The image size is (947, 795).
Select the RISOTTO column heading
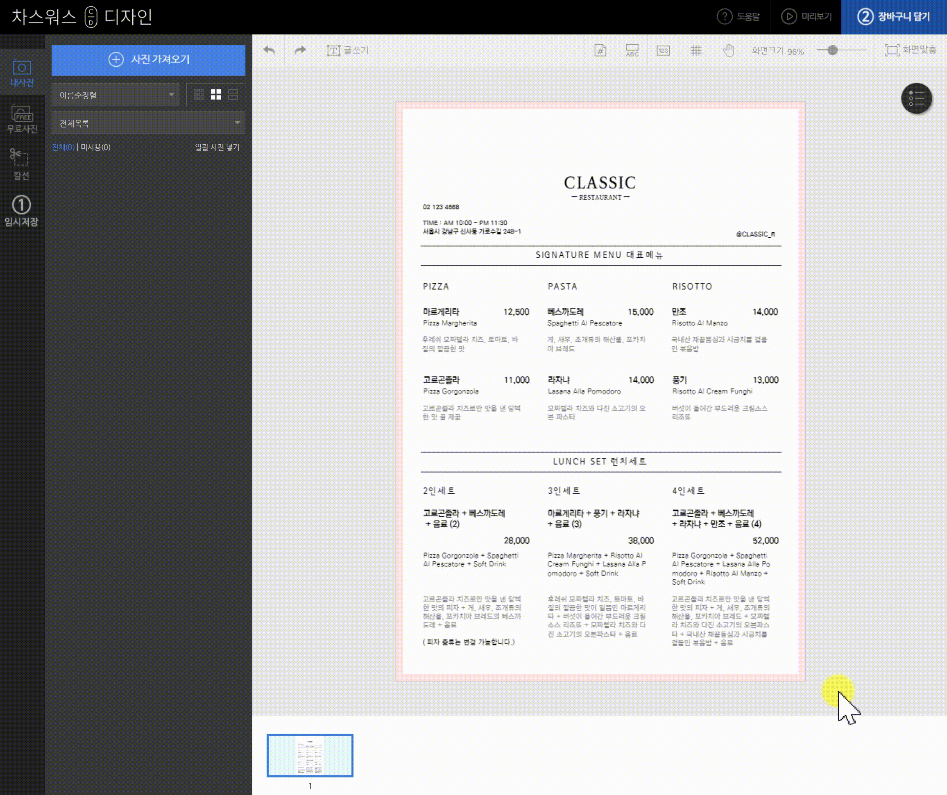[x=692, y=286]
